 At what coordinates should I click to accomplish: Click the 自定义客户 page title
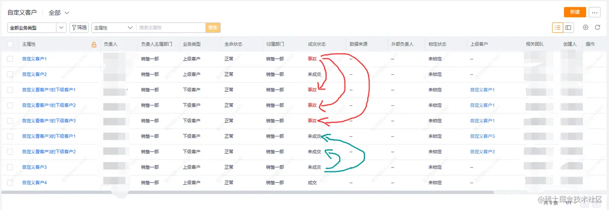[22, 13]
